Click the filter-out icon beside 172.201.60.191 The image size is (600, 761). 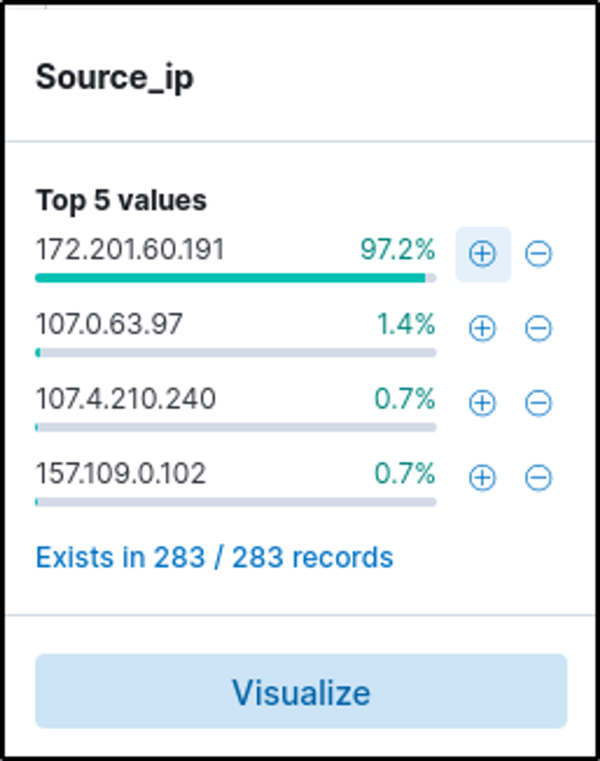coord(538,253)
